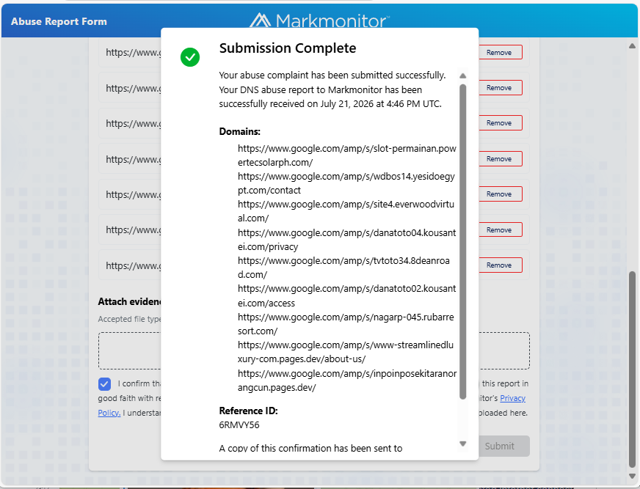Click the dialog scrollbar down arrow
The image size is (640, 489).
pyautogui.click(x=463, y=444)
